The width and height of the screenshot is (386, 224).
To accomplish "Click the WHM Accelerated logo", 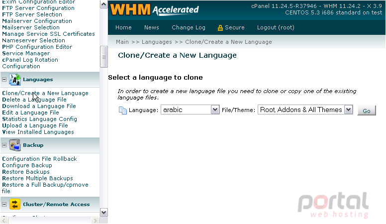I will tap(154, 9).
